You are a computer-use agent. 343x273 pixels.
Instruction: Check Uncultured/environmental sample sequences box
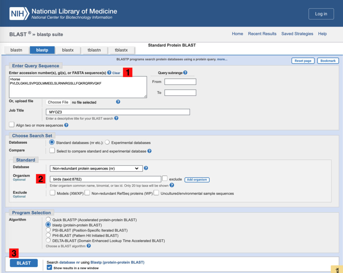click(156, 193)
